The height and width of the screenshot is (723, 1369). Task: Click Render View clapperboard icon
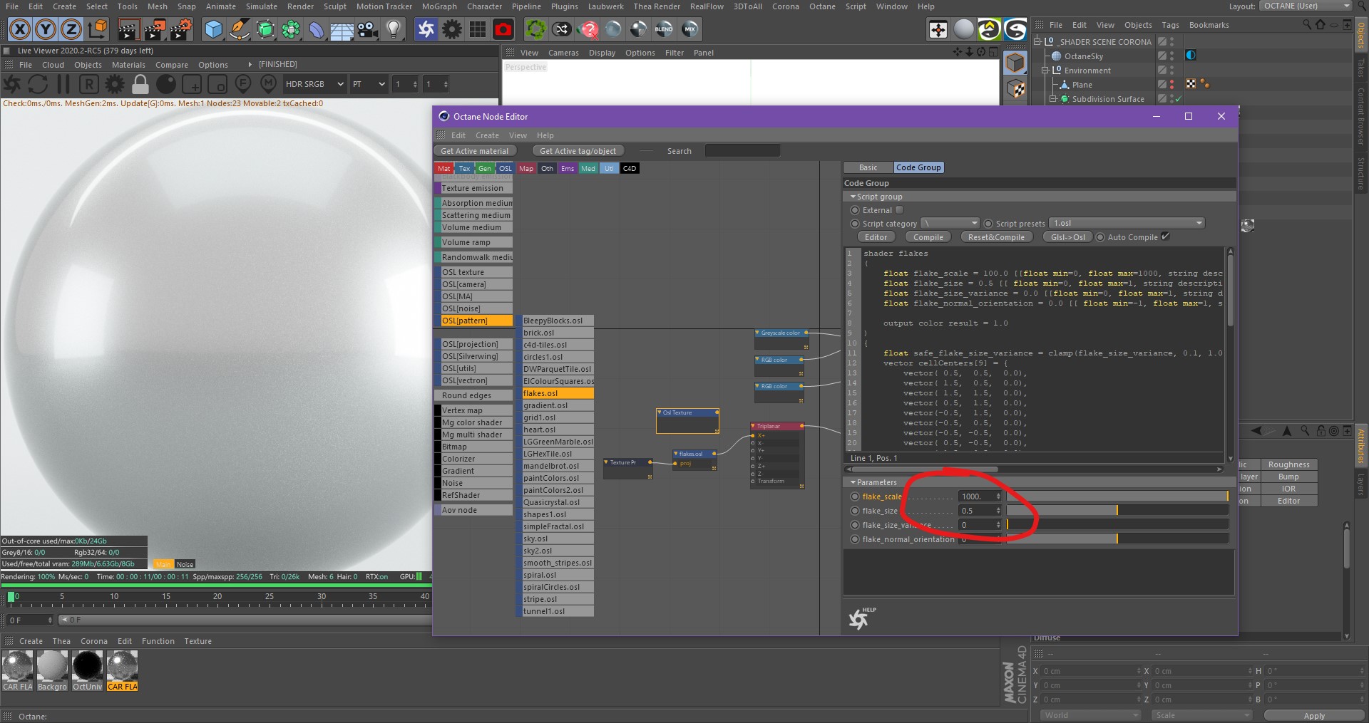click(128, 29)
